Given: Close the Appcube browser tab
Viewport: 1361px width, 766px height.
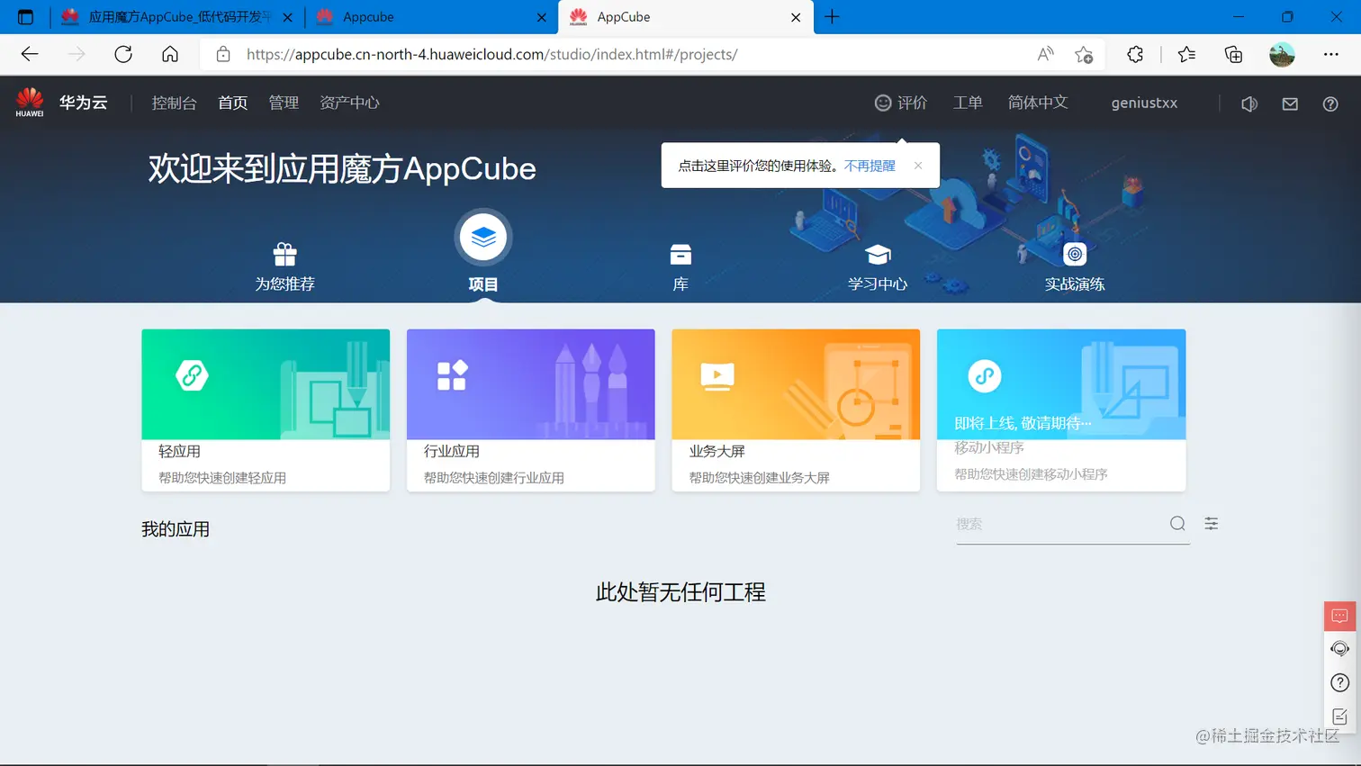Looking at the screenshot, I should tap(542, 17).
